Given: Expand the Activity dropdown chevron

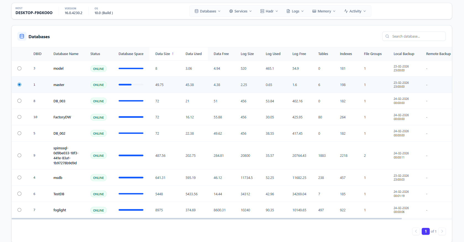Looking at the screenshot, I should (x=365, y=11).
